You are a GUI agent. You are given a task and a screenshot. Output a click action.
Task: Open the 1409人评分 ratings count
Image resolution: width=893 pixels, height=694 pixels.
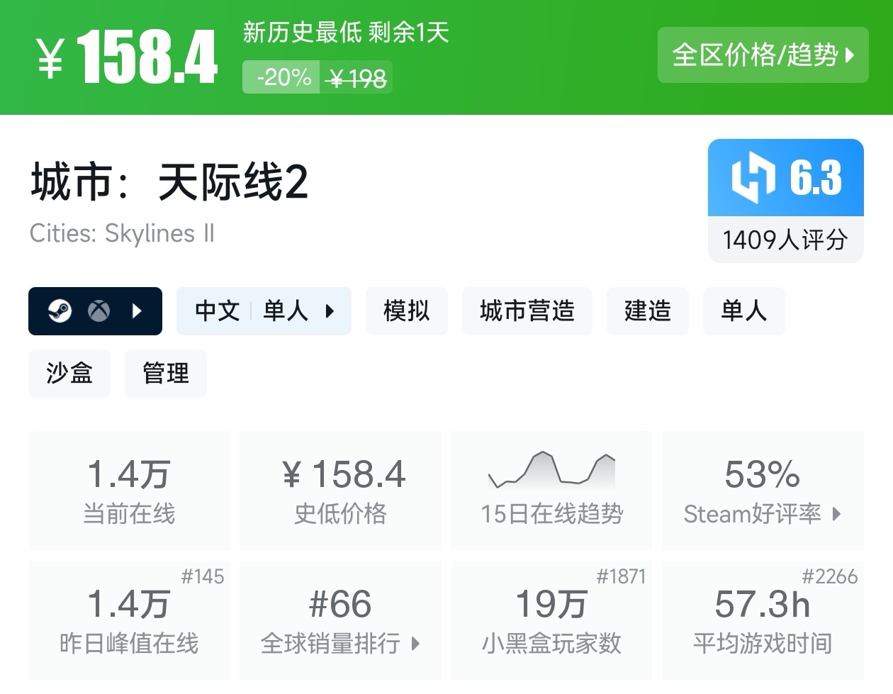pyautogui.click(x=785, y=240)
